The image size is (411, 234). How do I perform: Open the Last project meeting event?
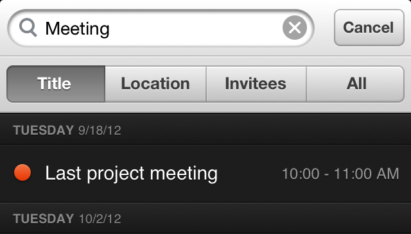(205, 173)
